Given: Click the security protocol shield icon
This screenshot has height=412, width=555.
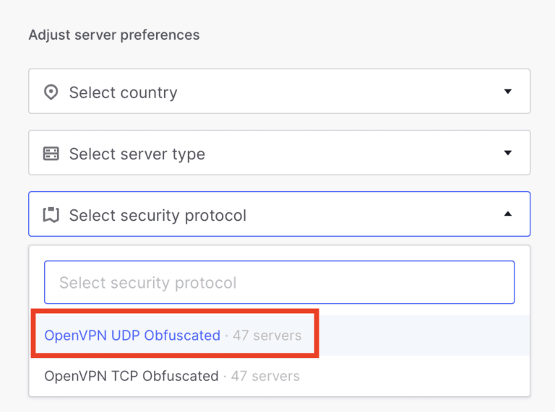Looking at the screenshot, I should pos(51,215).
